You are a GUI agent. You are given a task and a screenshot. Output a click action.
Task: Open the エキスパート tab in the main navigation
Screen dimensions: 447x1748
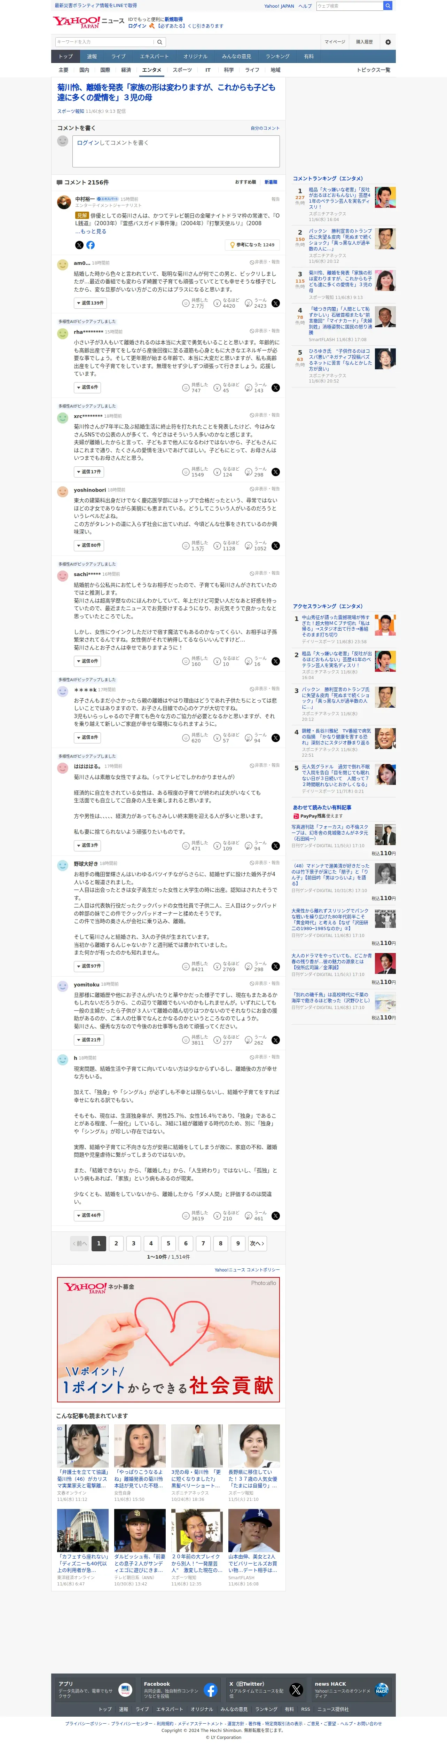[155, 56]
